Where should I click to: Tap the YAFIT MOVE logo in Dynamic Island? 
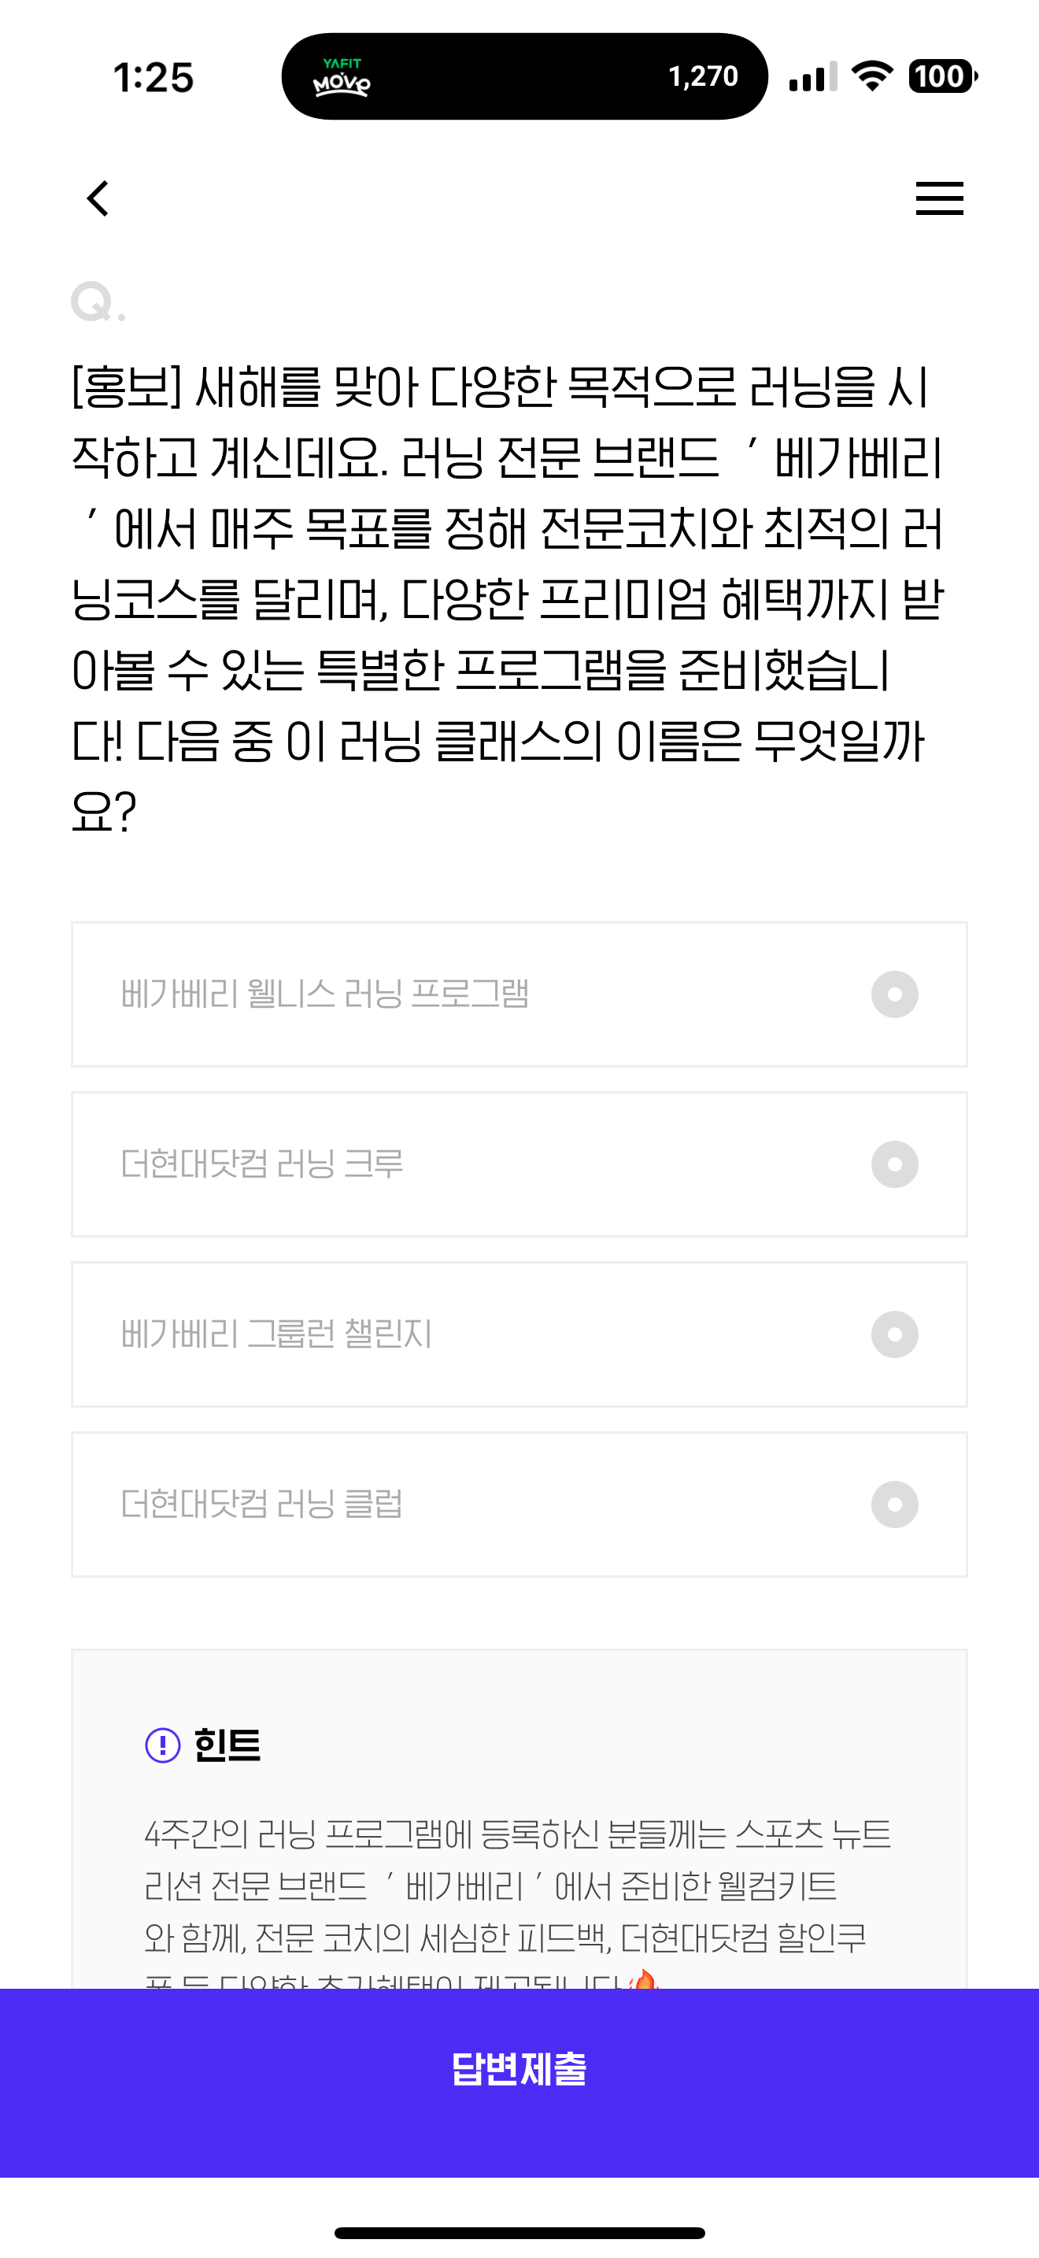click(342, 77)
